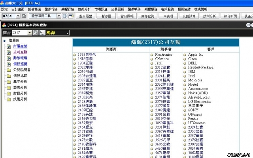The width and height of the screenshot is (253, 158).
Task: Open the 證券常用工具 dropdown
Action: point(59,16)
